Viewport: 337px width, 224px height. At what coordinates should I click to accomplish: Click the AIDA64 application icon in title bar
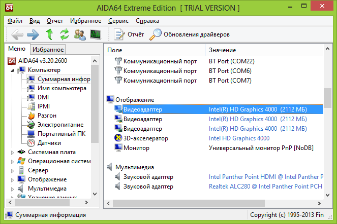coord(9,8)
